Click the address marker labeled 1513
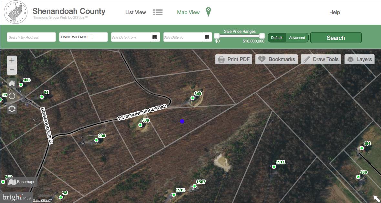Screen dimensions: 381x203 (174, 195)
